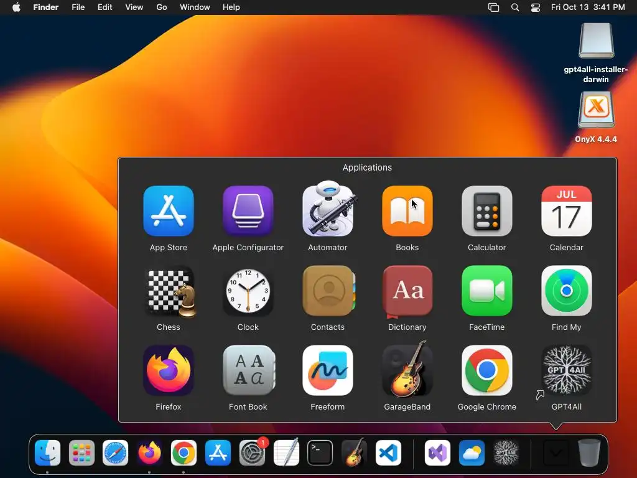Launch the Font Book app
This screenshot has height=478, width=637.
click(249, 370)
